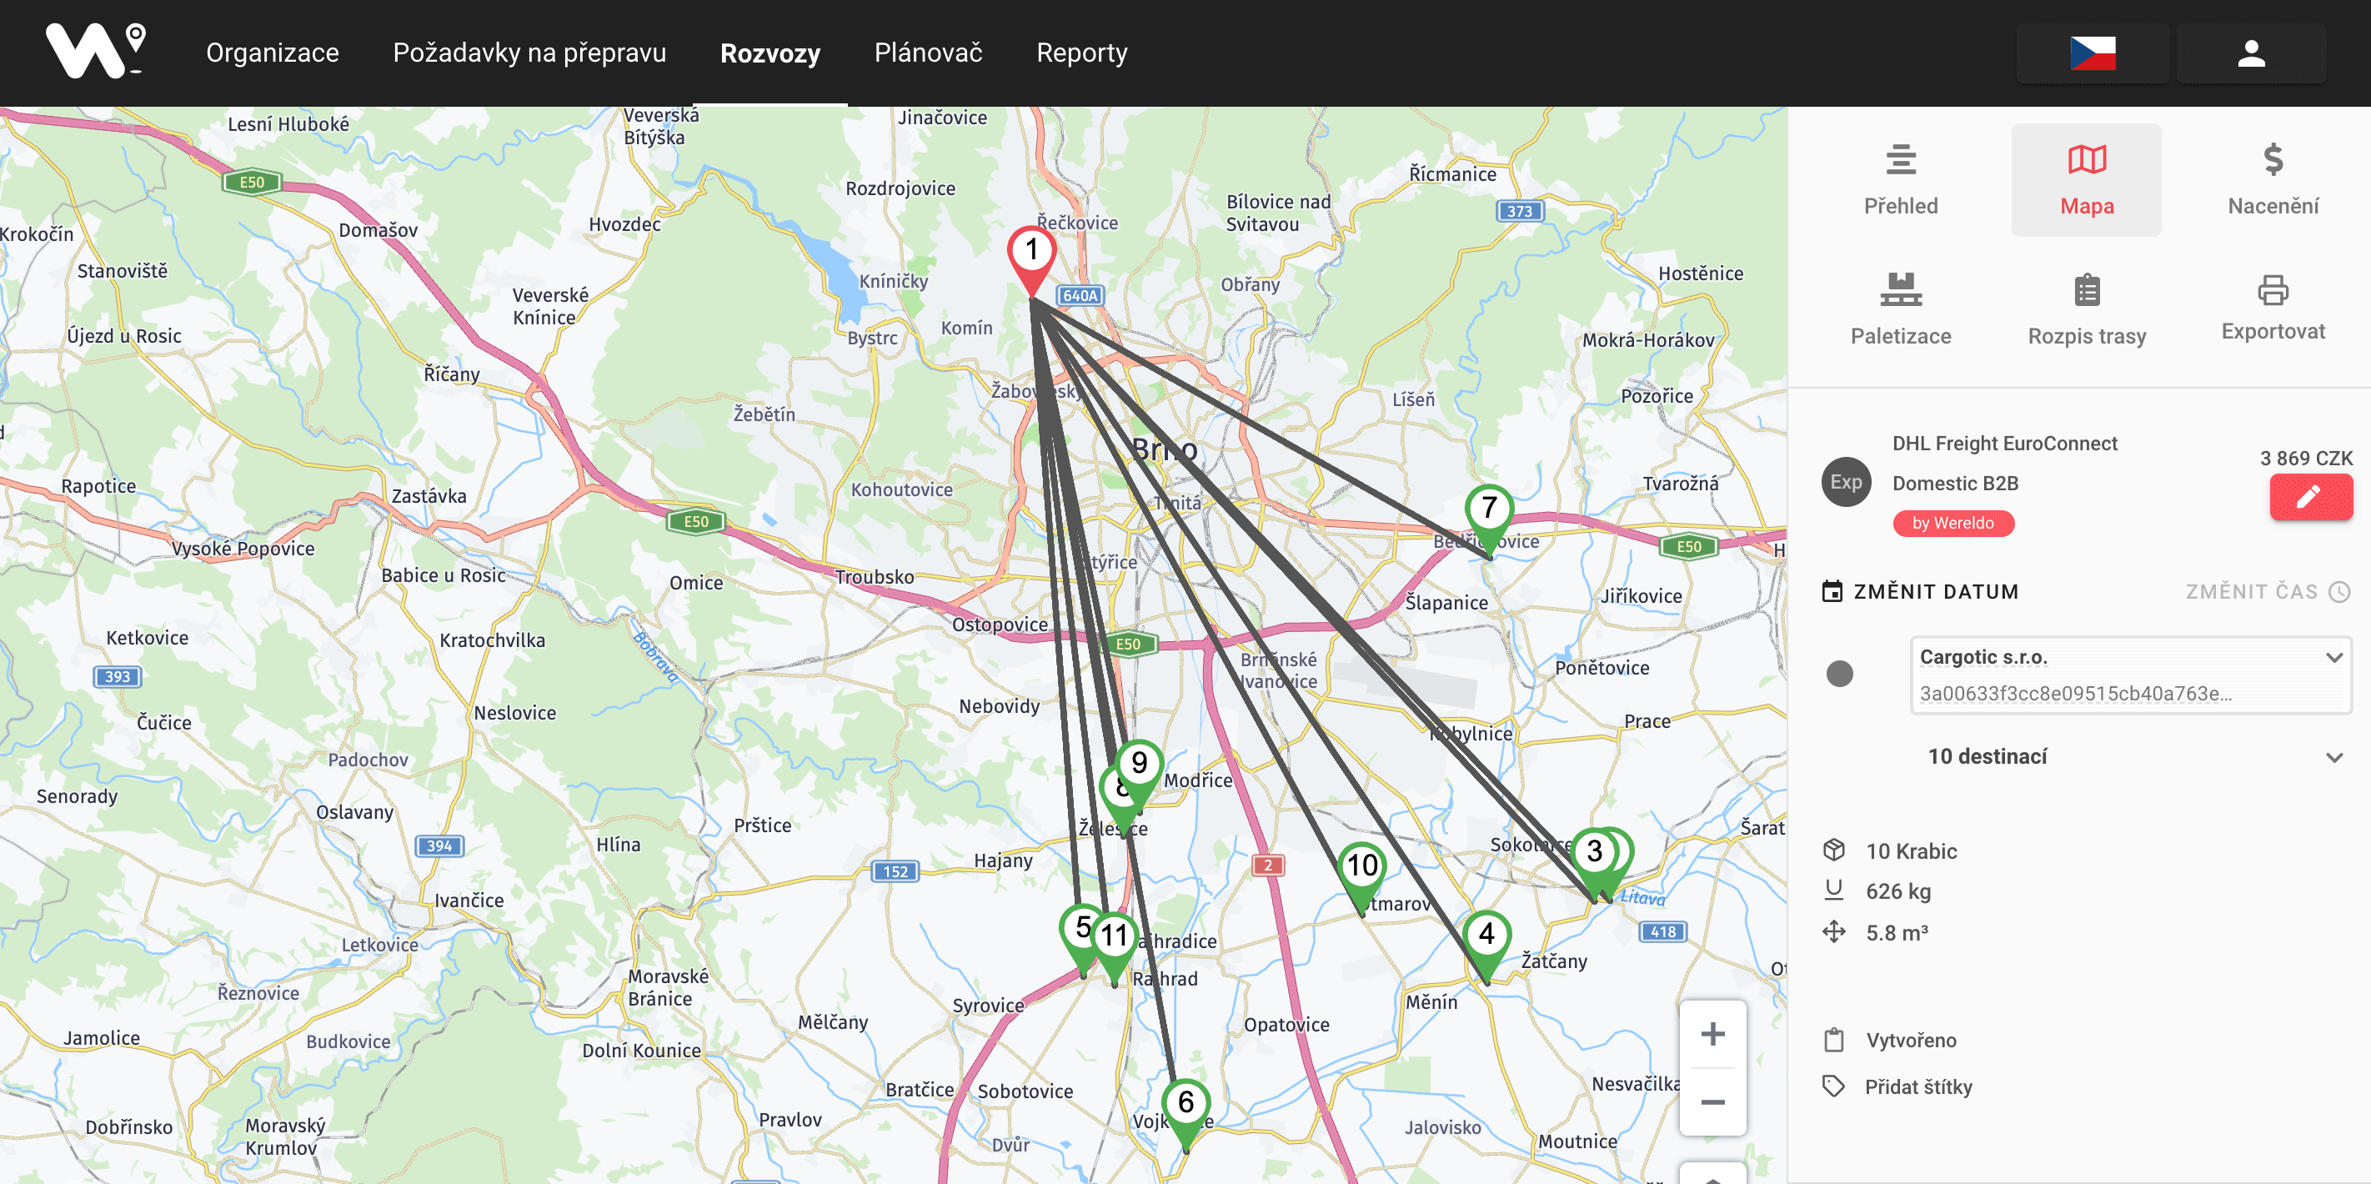Click the by Wereldo tag
The height and width of the screenshot is (1184, 2371).
point(1953,523)
